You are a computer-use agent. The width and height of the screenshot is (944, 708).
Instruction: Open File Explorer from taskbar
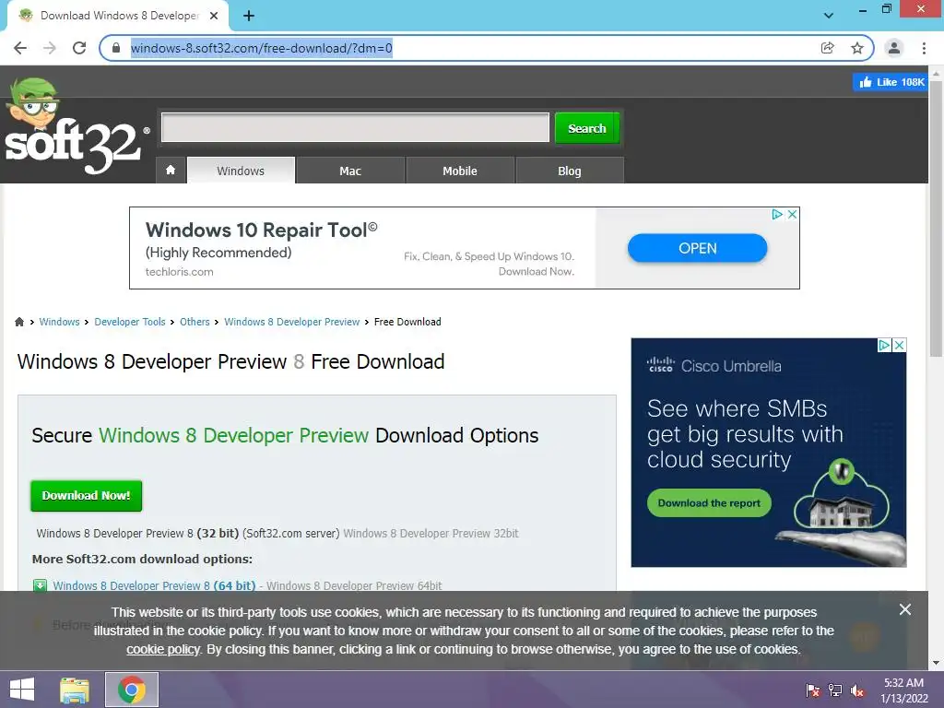[x=75, y=690]
